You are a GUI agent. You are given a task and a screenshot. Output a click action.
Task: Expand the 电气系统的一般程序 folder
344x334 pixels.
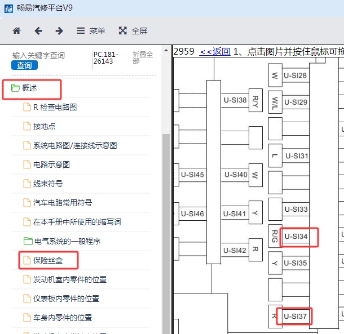coord(67,241)
